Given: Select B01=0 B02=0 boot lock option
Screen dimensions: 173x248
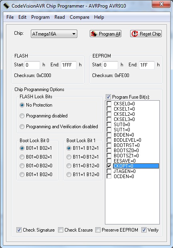Looking at the screenshot, I should pos(22,166).
